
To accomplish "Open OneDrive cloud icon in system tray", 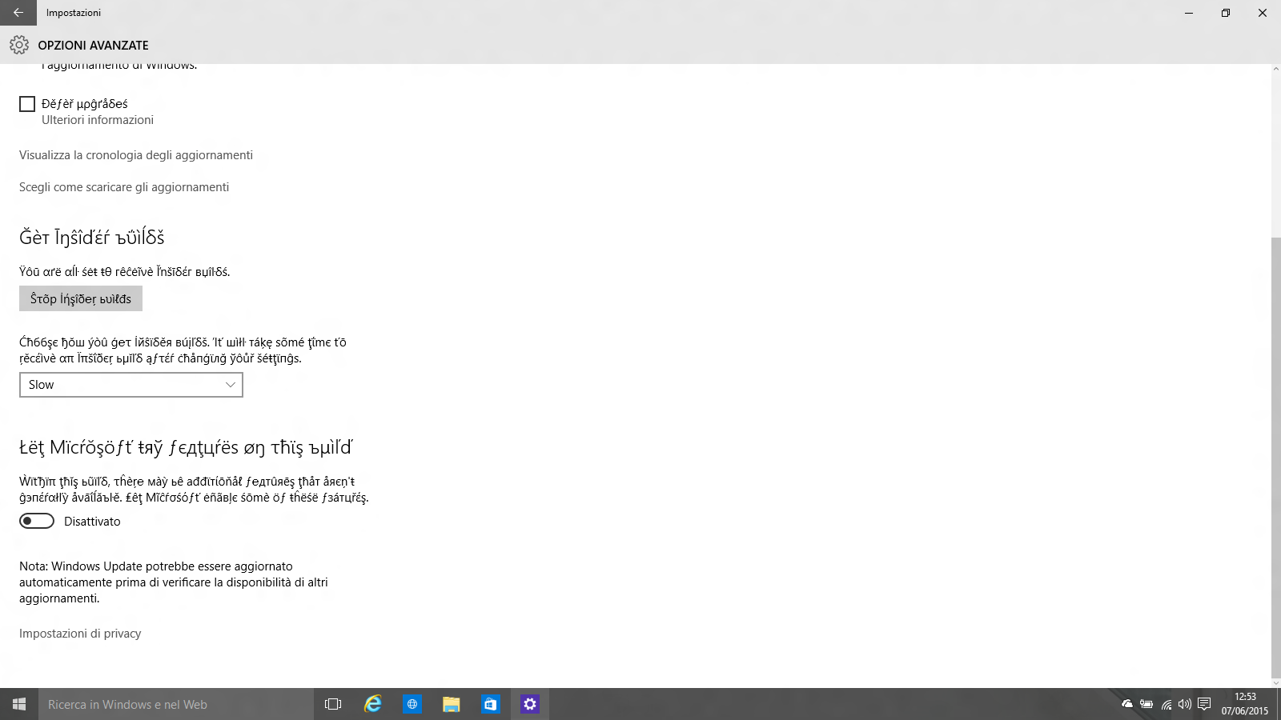I will [x=1127, y=704].
